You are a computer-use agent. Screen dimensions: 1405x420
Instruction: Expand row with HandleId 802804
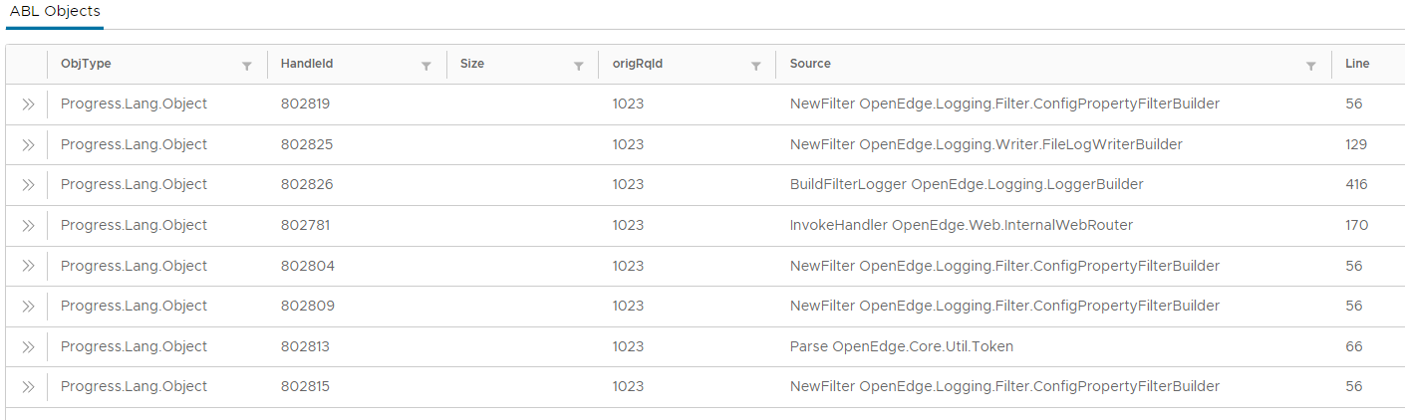pyautogui.click(x=28, y=266)
